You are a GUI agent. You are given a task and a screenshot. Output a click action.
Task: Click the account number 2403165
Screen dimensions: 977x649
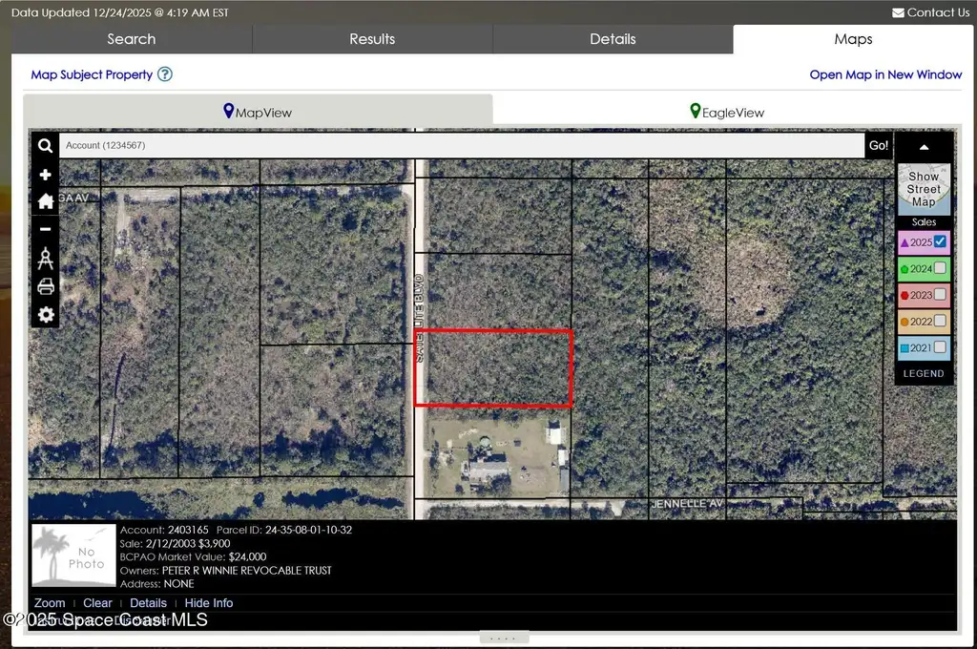tap(188, 530)
